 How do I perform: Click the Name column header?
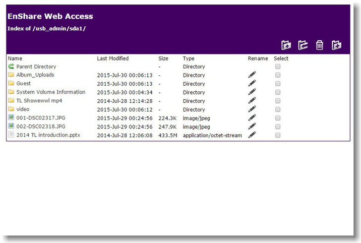[15, 59]
